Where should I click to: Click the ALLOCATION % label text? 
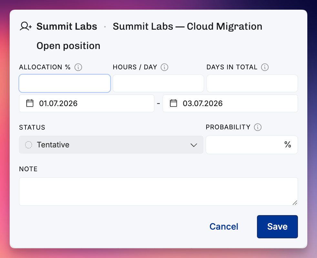[x=45, y=67]
